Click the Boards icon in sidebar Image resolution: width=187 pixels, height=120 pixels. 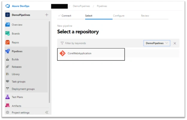tap(7, 33)
